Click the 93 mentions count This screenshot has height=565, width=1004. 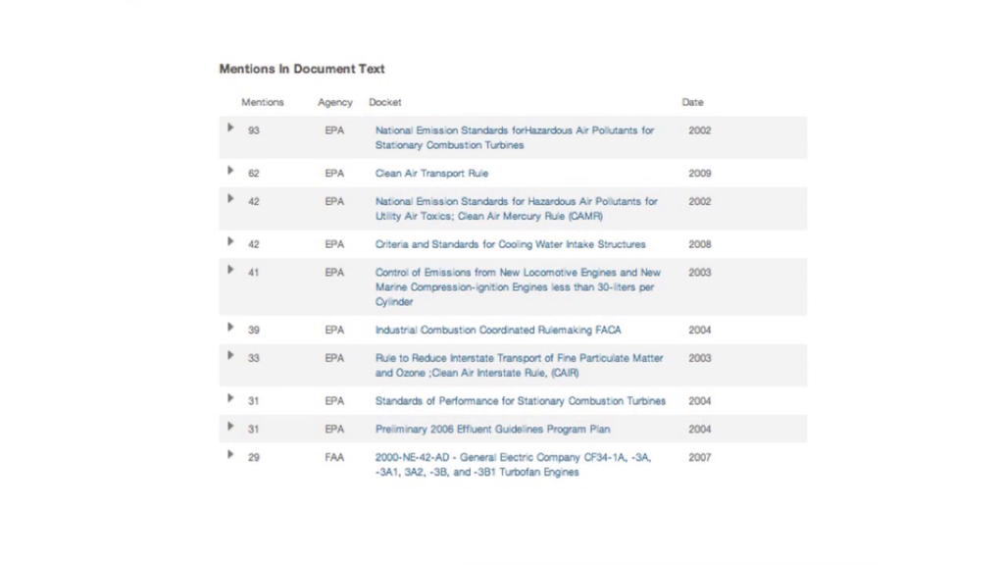pos(254,130)
